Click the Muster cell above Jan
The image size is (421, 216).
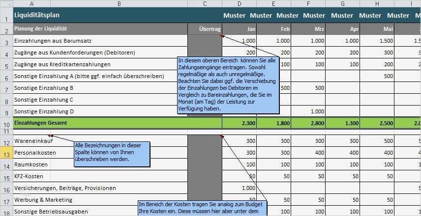(235, 15)
